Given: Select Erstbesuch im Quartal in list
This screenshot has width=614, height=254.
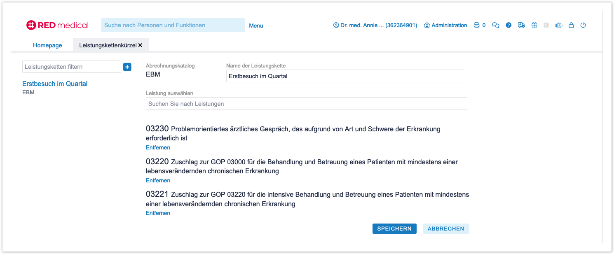Looking at the screenshot, I should (55, 84).
